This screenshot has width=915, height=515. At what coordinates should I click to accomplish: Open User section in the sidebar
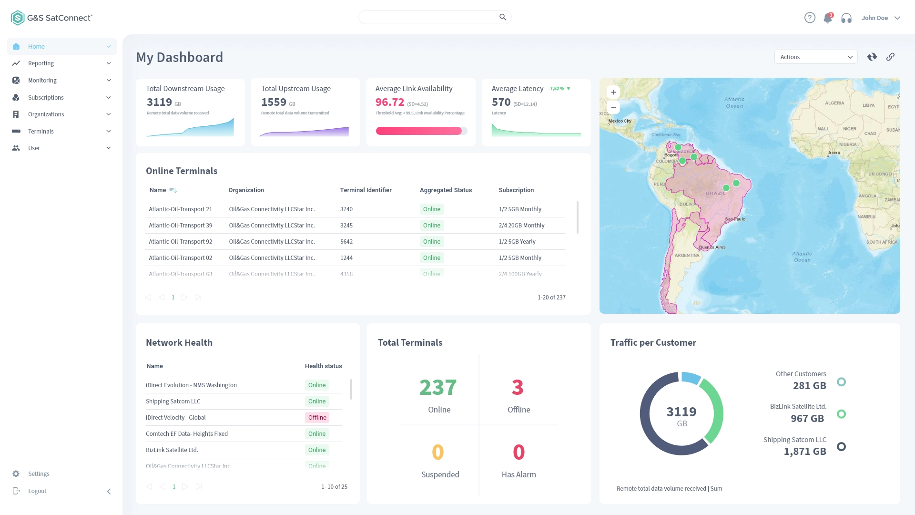coord(62,148)
